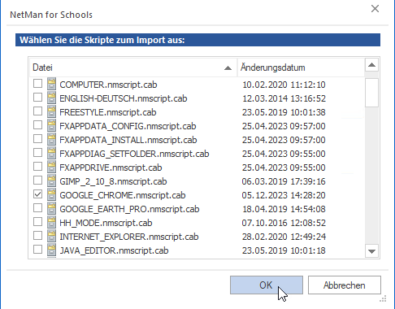Image resolution: width=395 pixels, height=309 pixels.
Task: Tick the FXAPPDIAG_SETFOLDER.nmscript.cab checkbox
Action: coord(38,153)
